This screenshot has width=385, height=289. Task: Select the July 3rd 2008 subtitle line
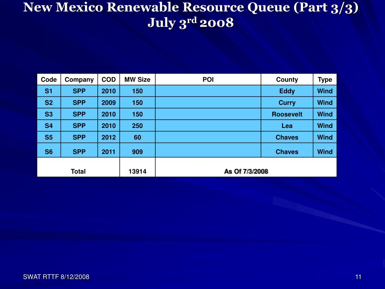click(x=191, y=23)
